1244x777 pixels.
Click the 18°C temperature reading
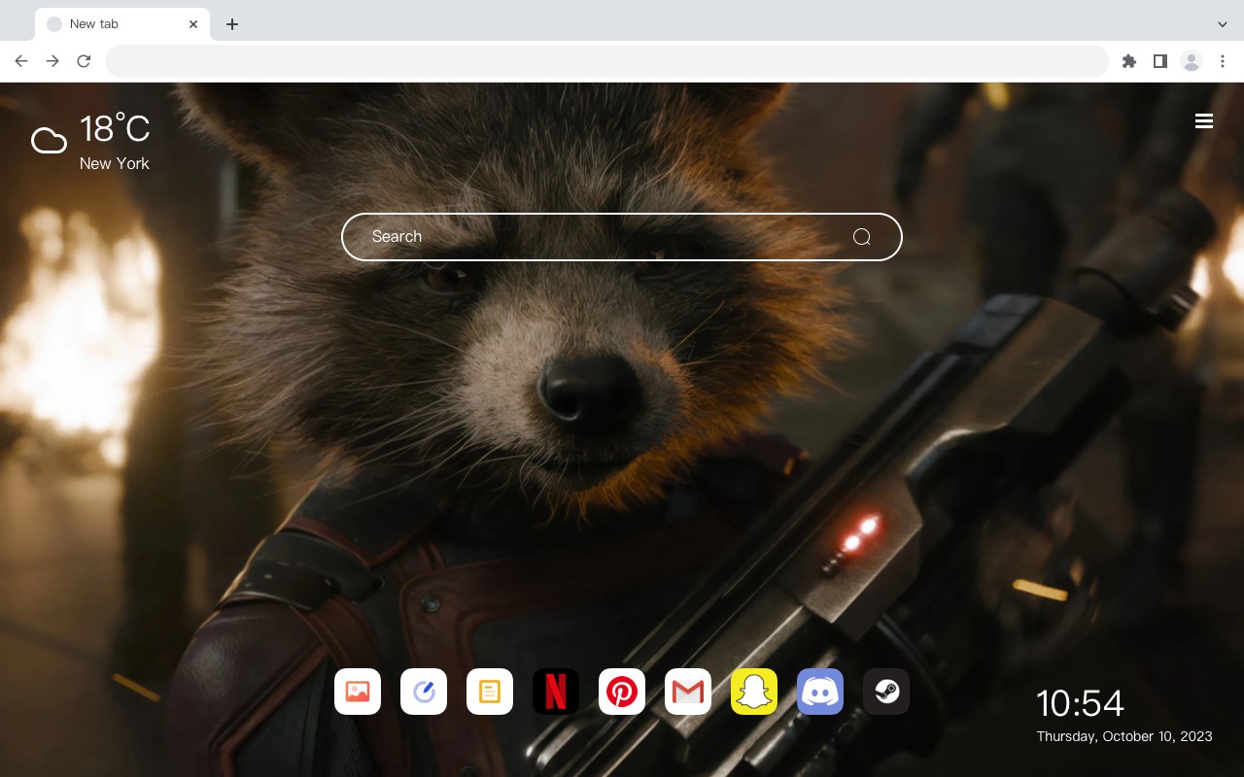(x=115, y=129)
